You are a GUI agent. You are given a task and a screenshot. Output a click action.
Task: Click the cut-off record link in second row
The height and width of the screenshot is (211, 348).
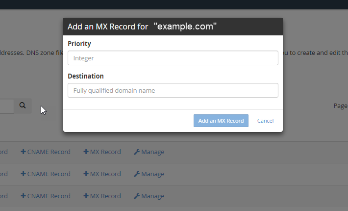[x=3, y=174]
